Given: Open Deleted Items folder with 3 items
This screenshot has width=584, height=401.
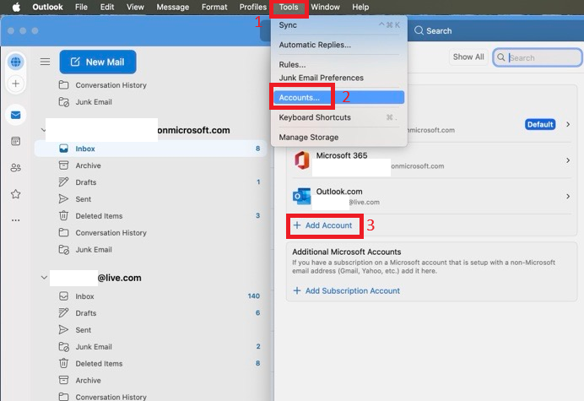Looking at the screenshot, I should click(150, 216).
